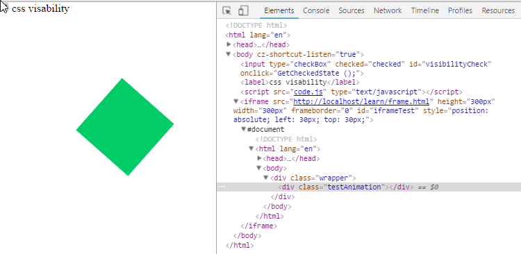This screenshot has height=254, width=521.
Task: Open the localhost frame.html link
Action: 361,101
